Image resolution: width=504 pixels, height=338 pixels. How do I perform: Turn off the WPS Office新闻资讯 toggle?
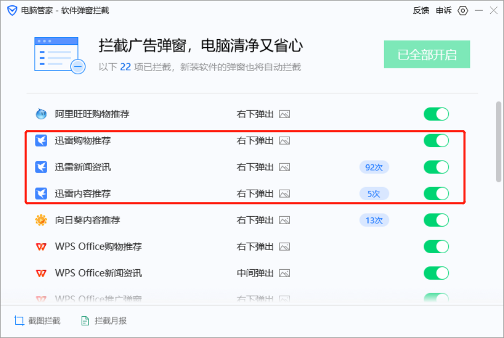[436, 273]
